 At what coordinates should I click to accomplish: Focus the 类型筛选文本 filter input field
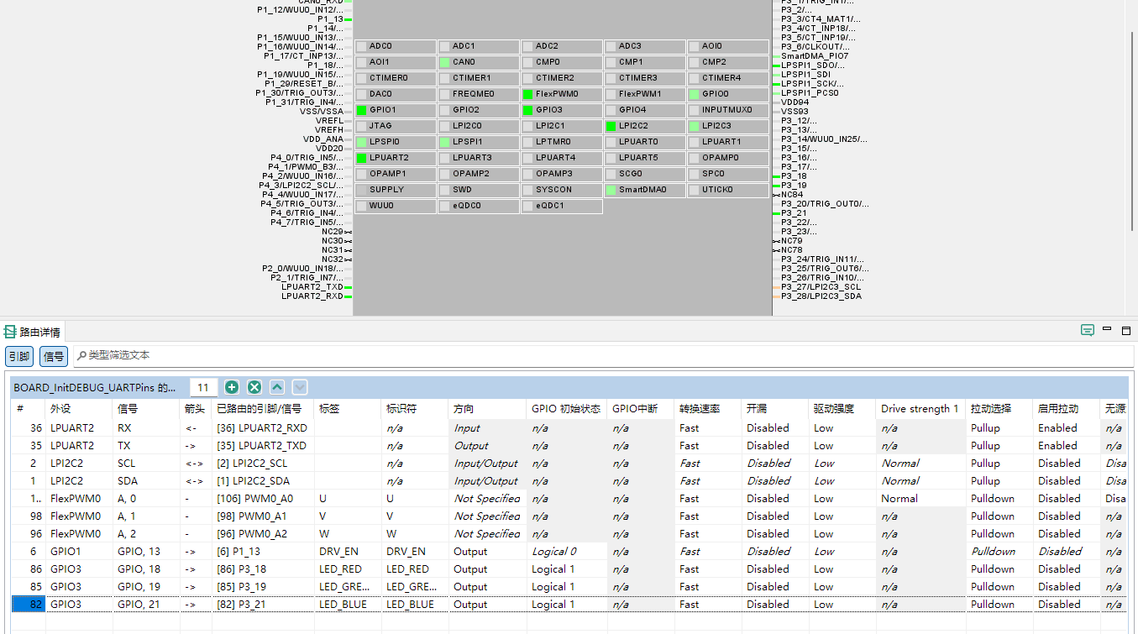pyautogui.click(x=588, y=356)
